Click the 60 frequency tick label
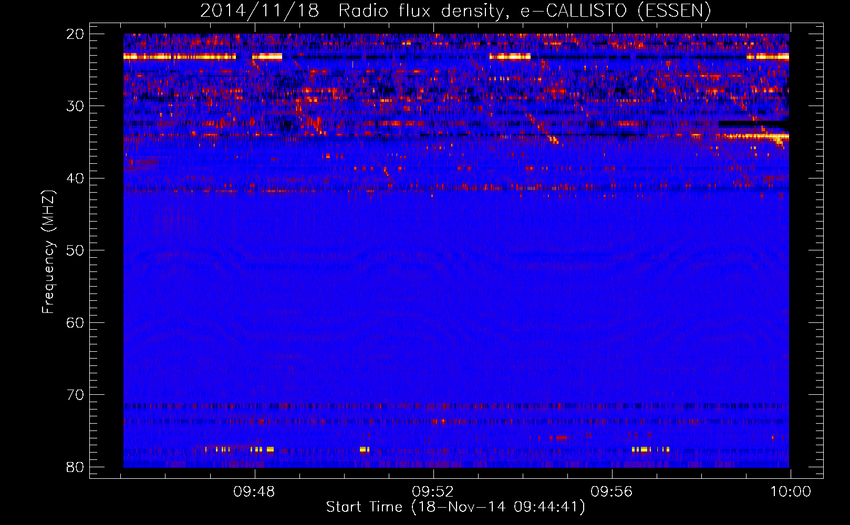Image resolution: width=850 pixels, height=525 pixels. tap(75, 322)
